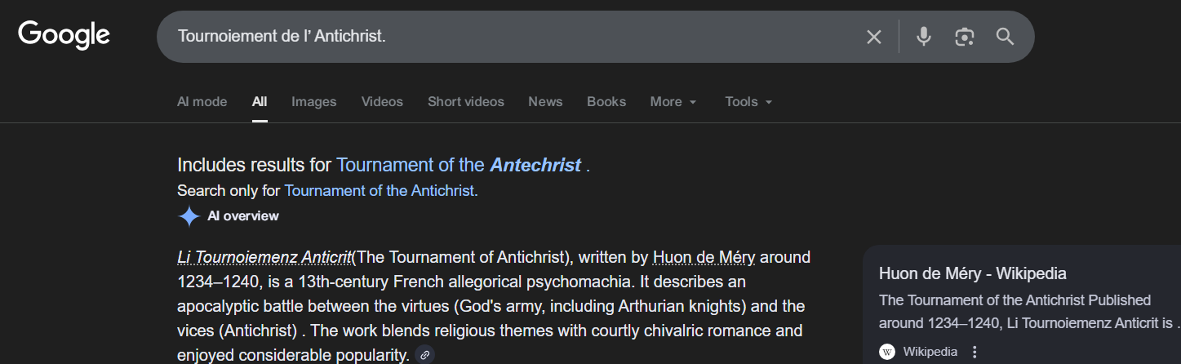The height and width of the screenshot is (364, 1181).
Task: Click the link chip after overview paragraph
Action: click(424, 355)
